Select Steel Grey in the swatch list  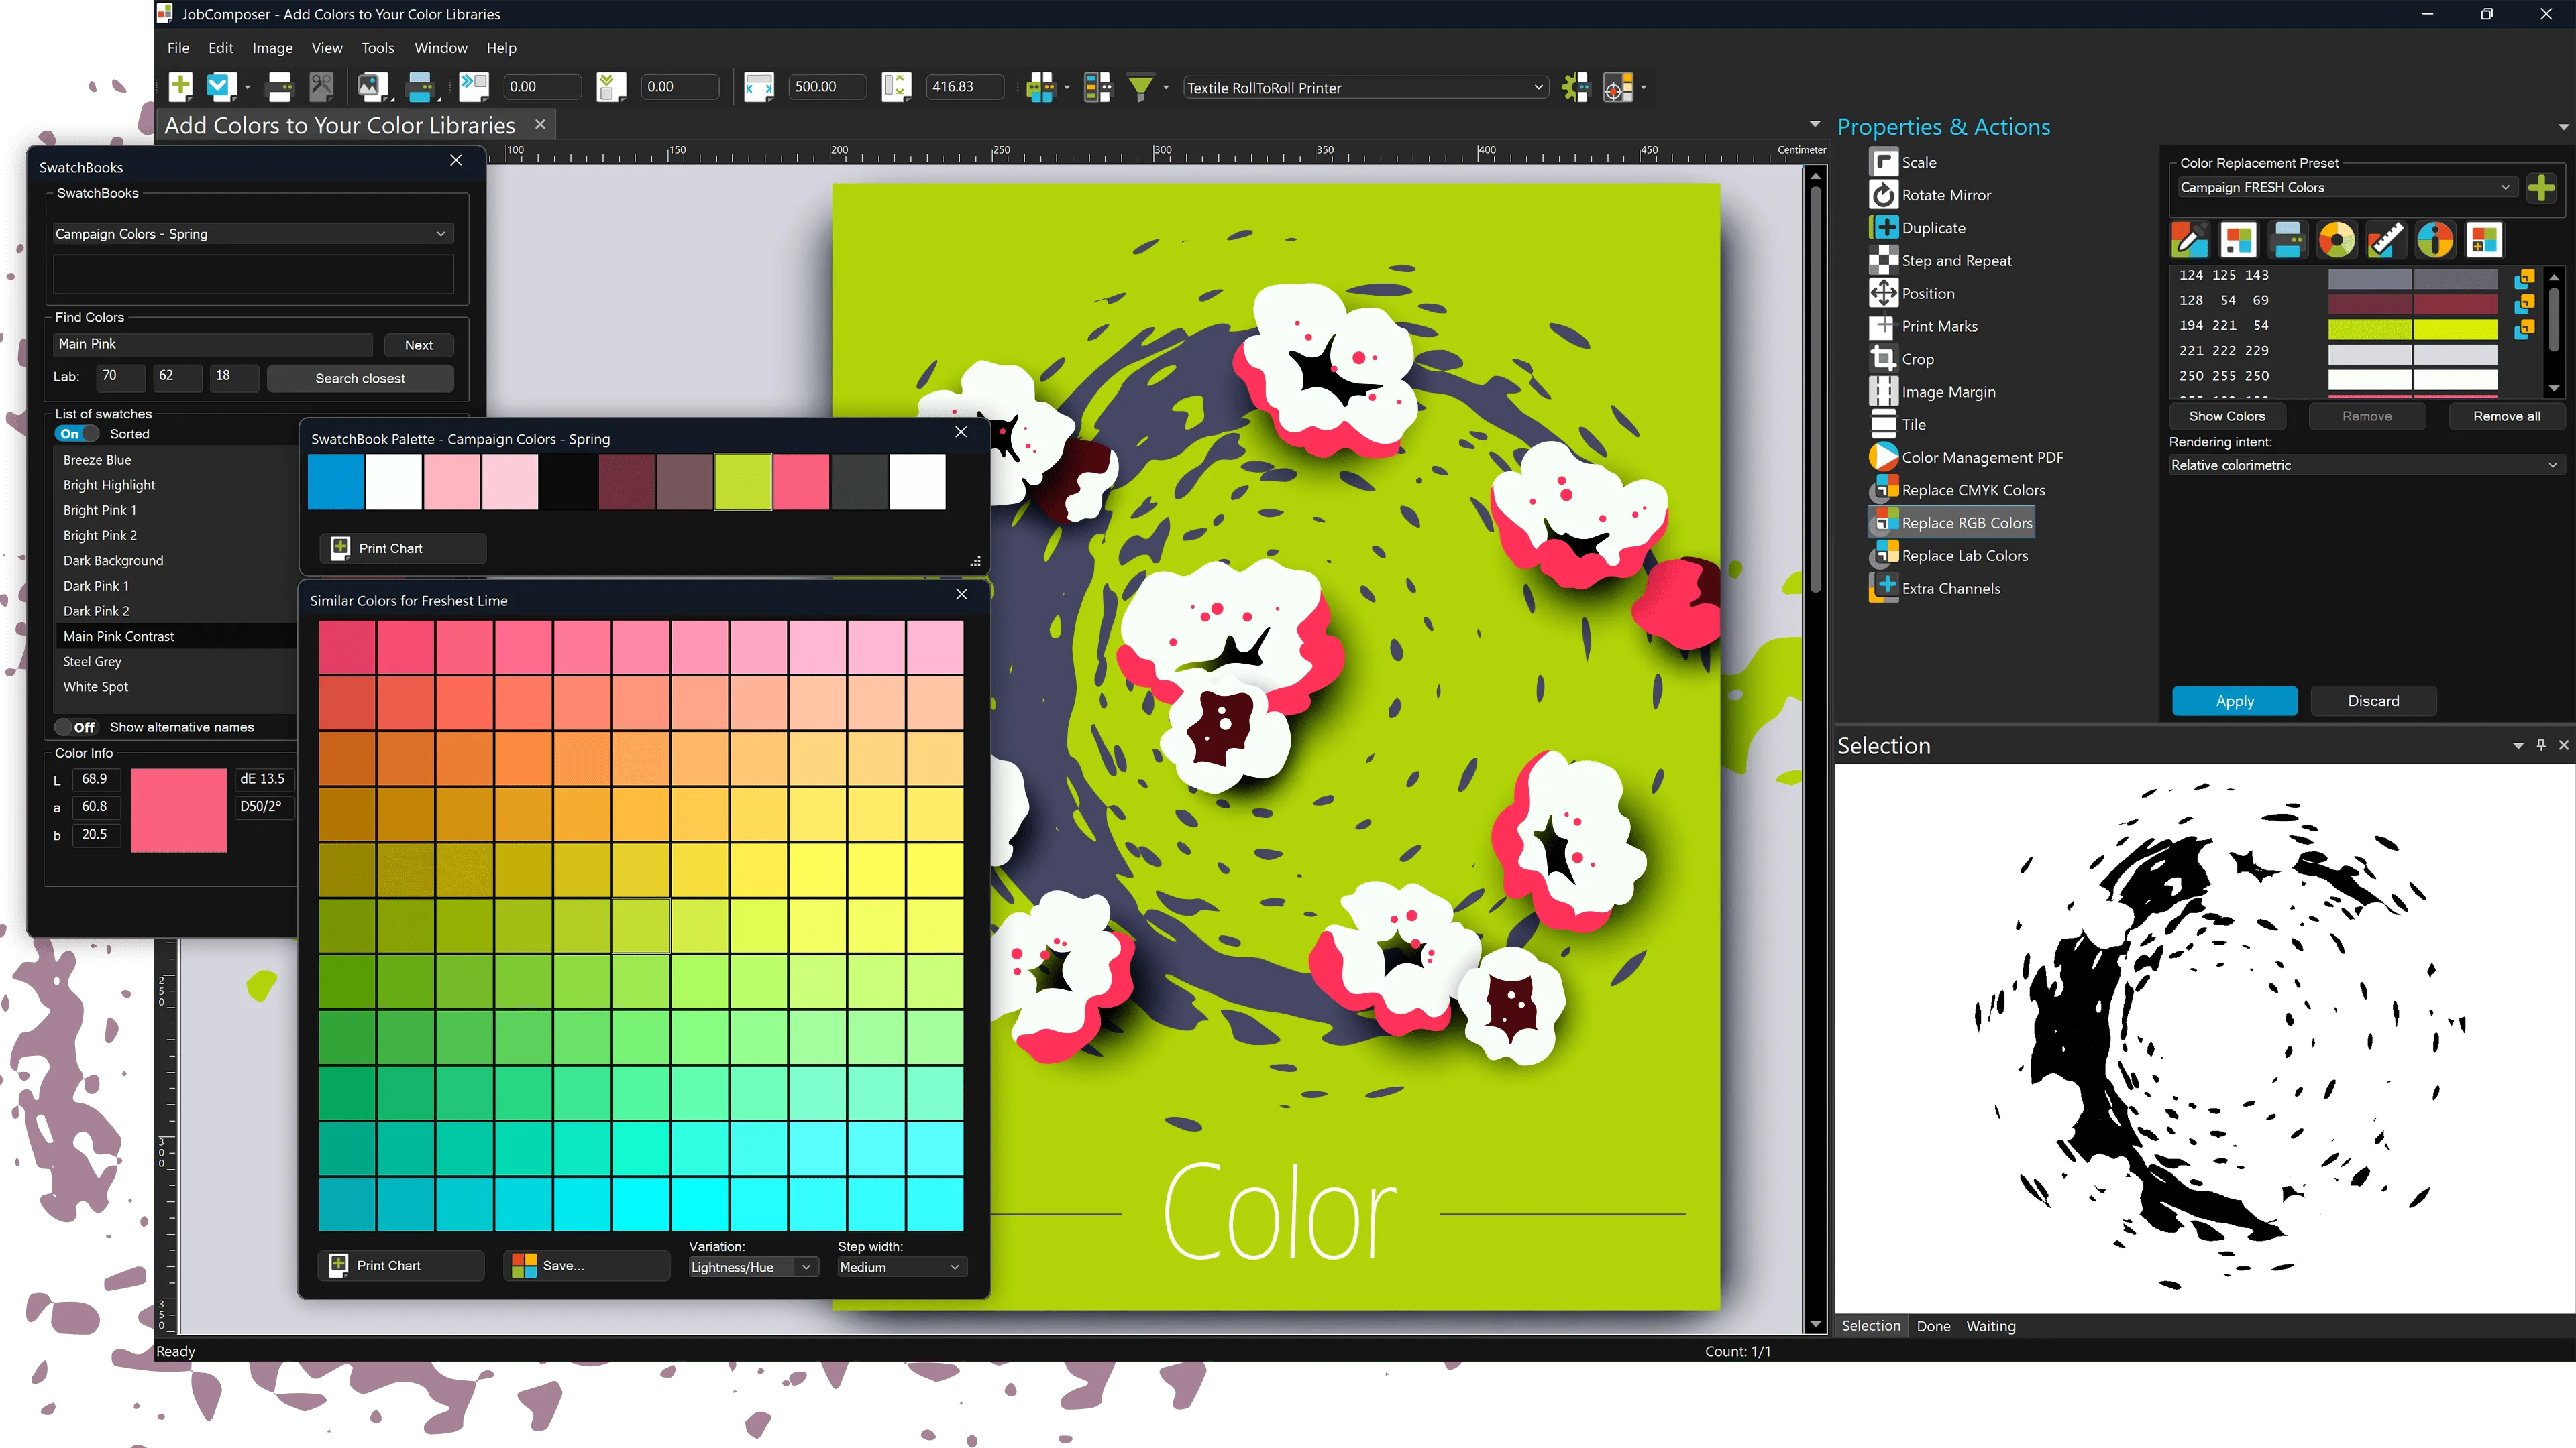(92, 662)
